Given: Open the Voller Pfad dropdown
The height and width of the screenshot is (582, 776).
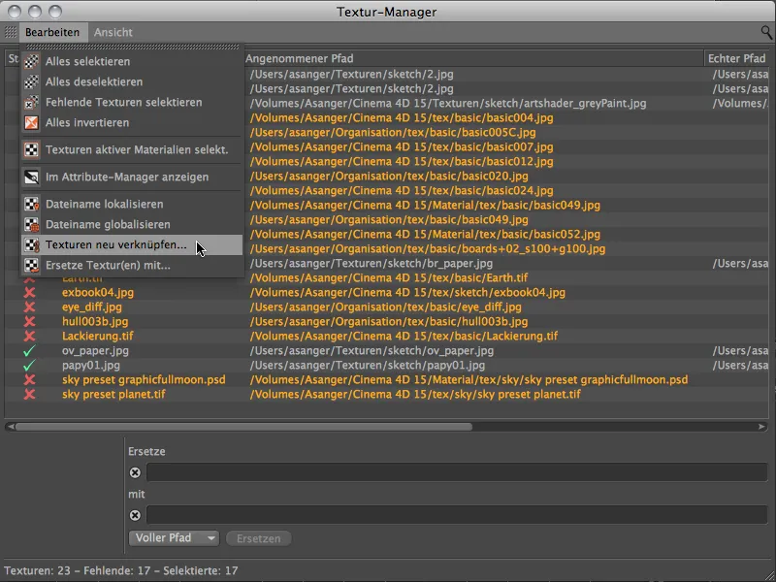Looking at the screenshot, I should pos(174,538).
